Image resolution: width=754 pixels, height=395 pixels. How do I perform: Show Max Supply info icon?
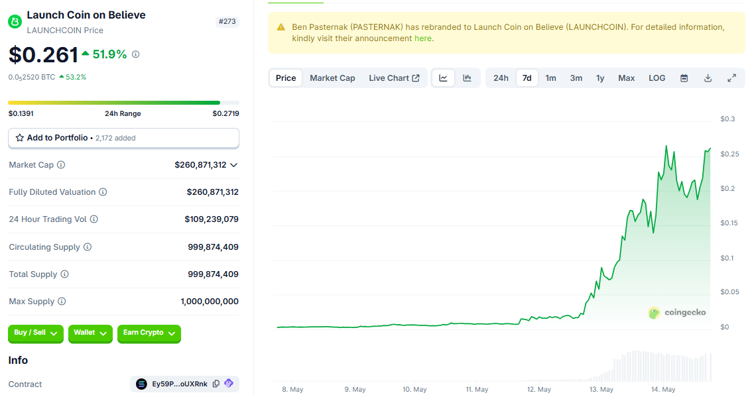pos(62,302)
